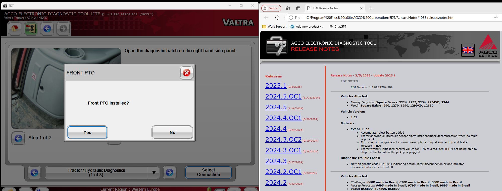Click the Valtra brand logo in EDT
Screen dimensions: 502x191
pos(238,23)
